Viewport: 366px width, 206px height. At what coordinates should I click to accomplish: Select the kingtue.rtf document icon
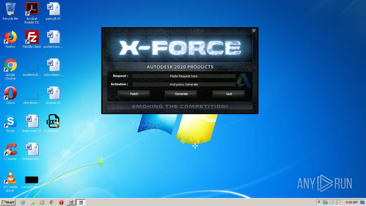point(53,96)
